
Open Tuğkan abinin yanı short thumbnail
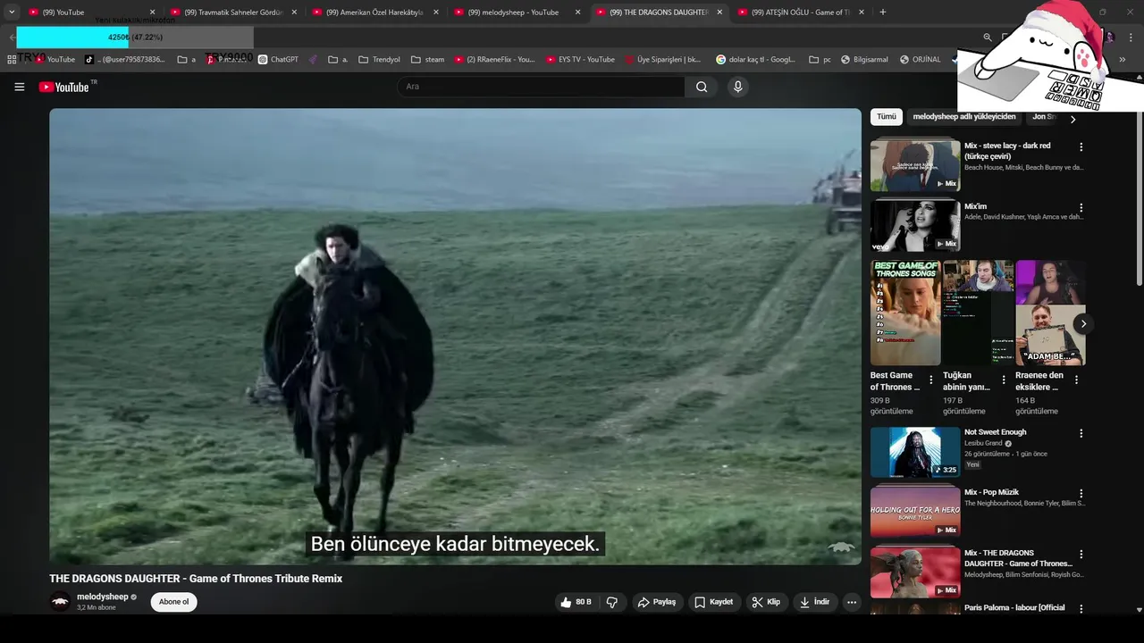[x=978, y=313]
